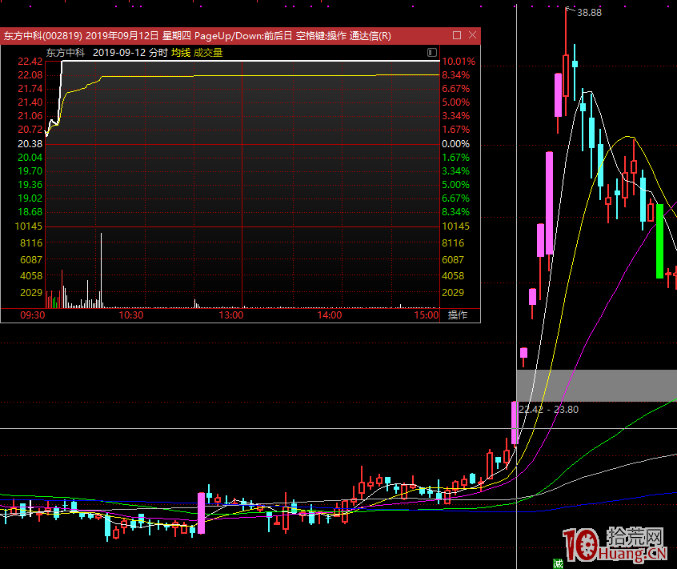Click the small panel toggle icon beside 成交量
This screenshot has height=569, width=677.
click(431, 52)
